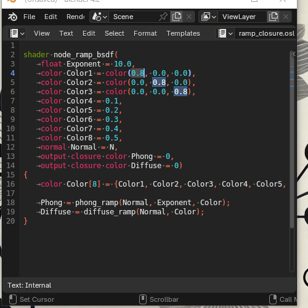Click the ViewLayer name field
Image resolution: width=308 pixels, height=308 pixels.
(242, 17)
